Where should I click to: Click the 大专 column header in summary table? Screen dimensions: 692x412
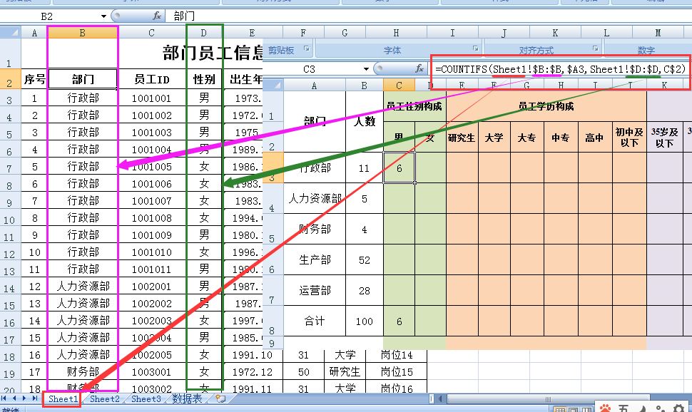tap(527, 138)
